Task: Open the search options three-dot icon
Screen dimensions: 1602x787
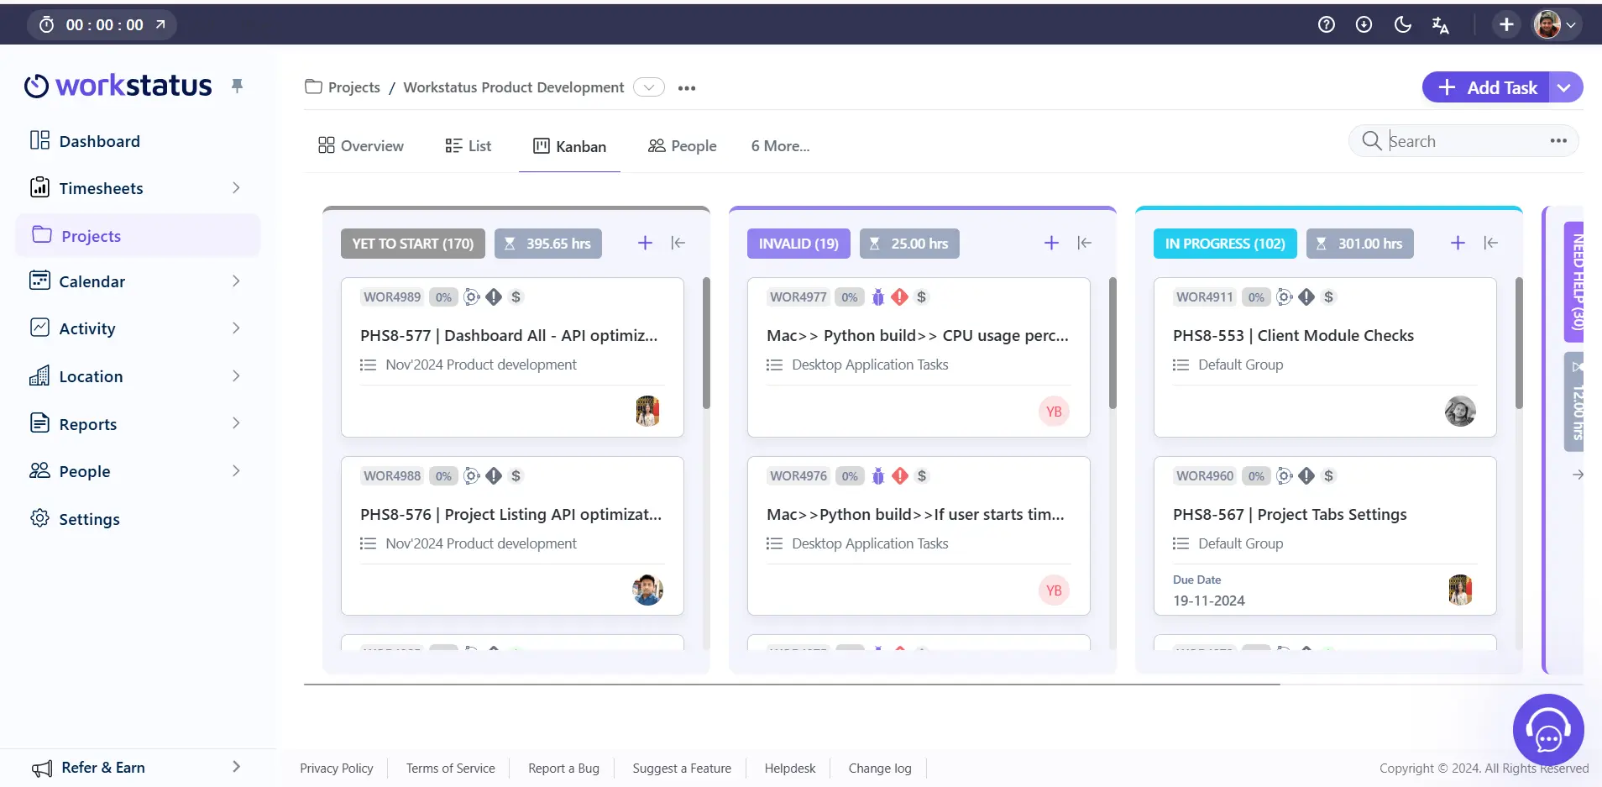Action: 1558,141
